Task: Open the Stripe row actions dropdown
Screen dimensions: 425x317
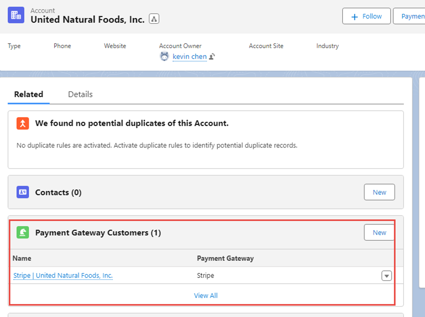Action: 387,276
